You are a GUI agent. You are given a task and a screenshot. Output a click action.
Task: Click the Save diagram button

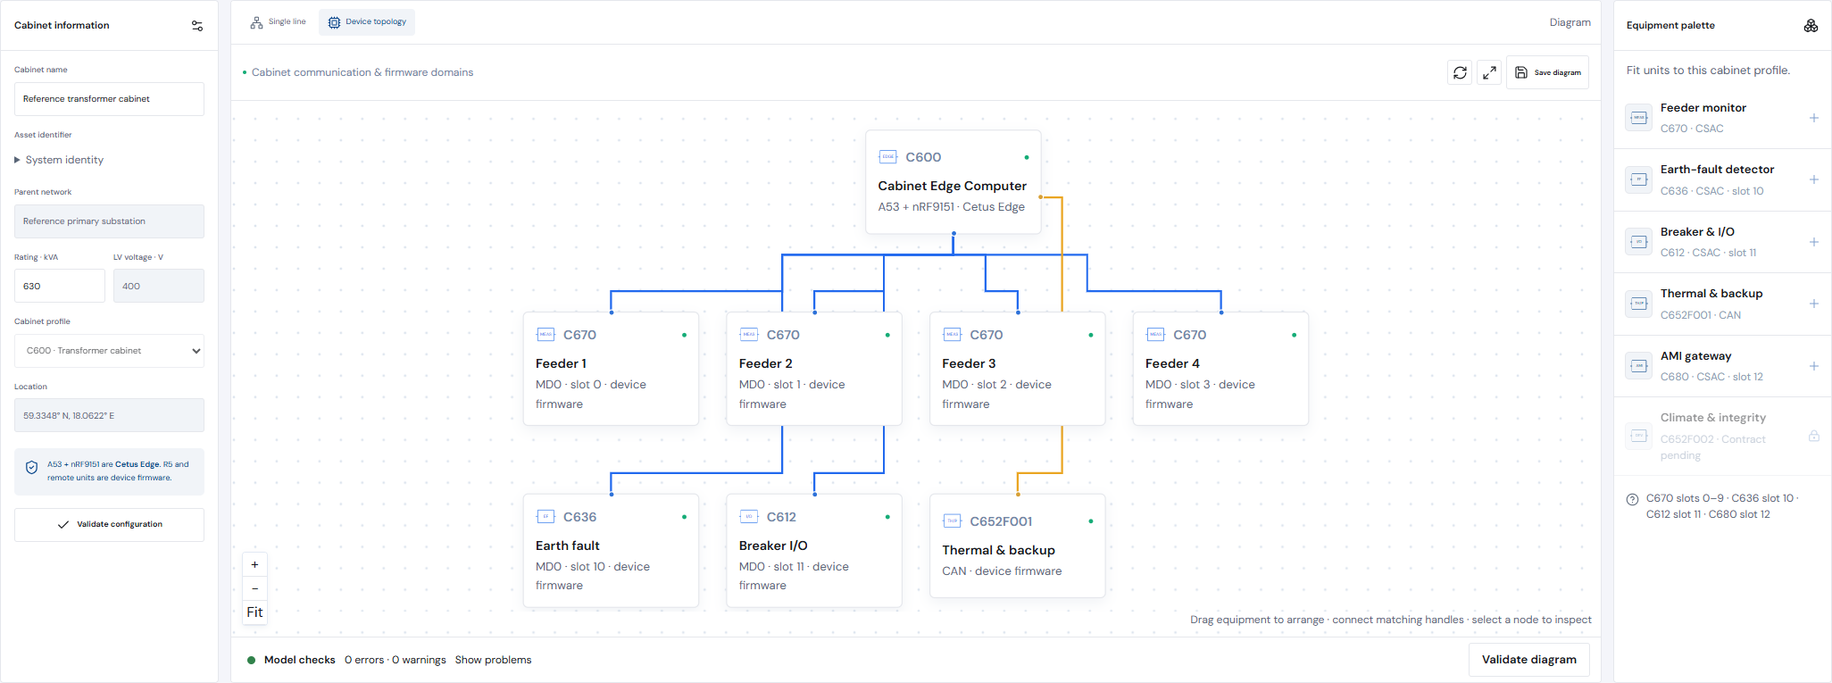1548,72
